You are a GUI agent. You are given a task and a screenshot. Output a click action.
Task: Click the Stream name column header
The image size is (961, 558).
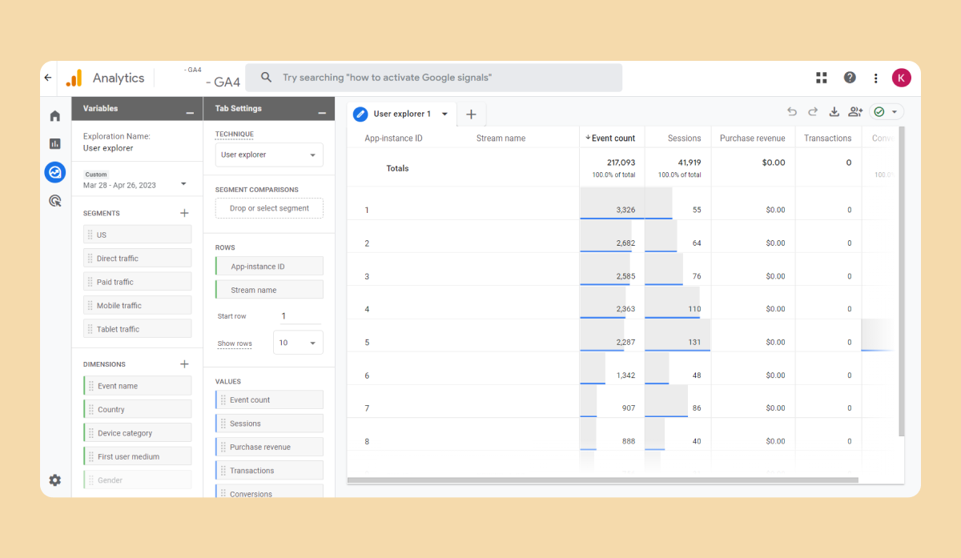(501, 138)
